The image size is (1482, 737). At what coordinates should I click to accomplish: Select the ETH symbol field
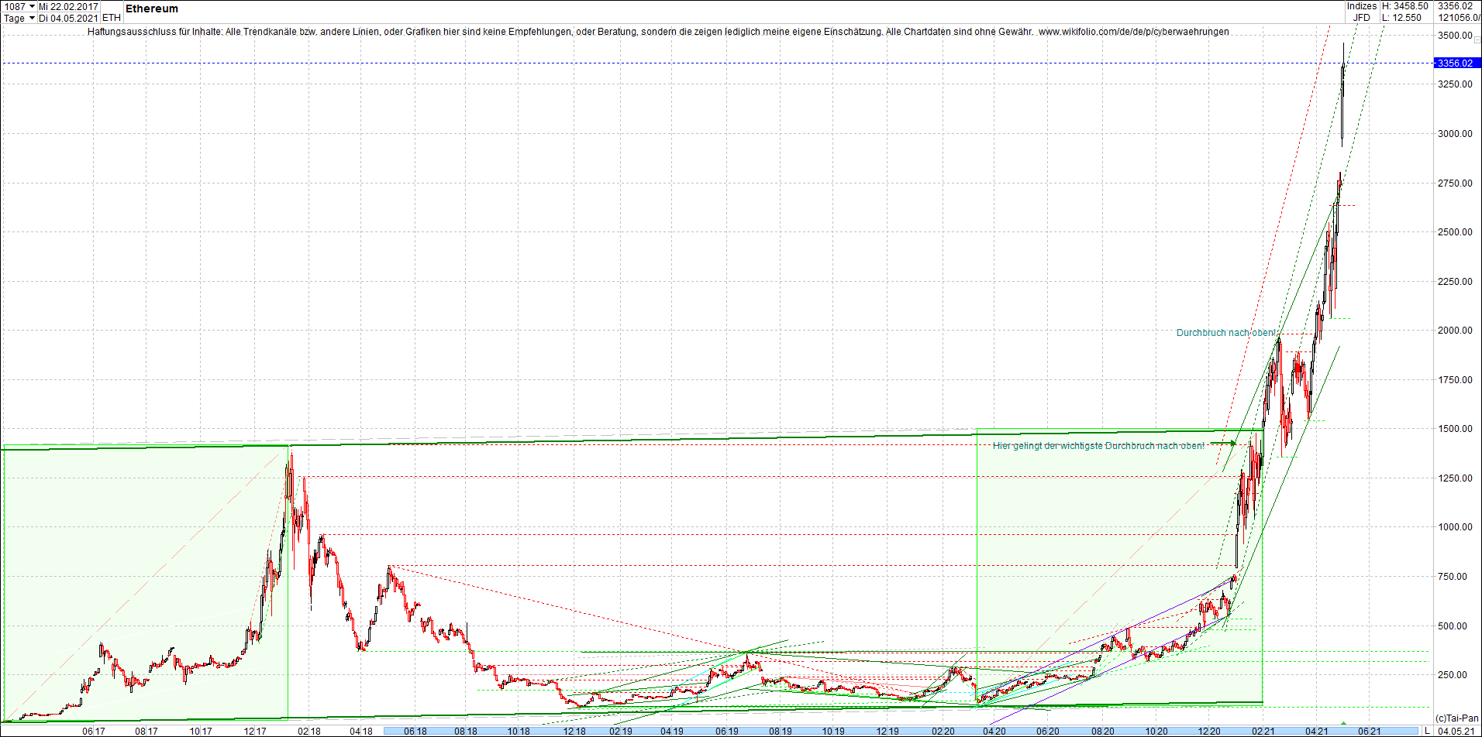point(112,18)
